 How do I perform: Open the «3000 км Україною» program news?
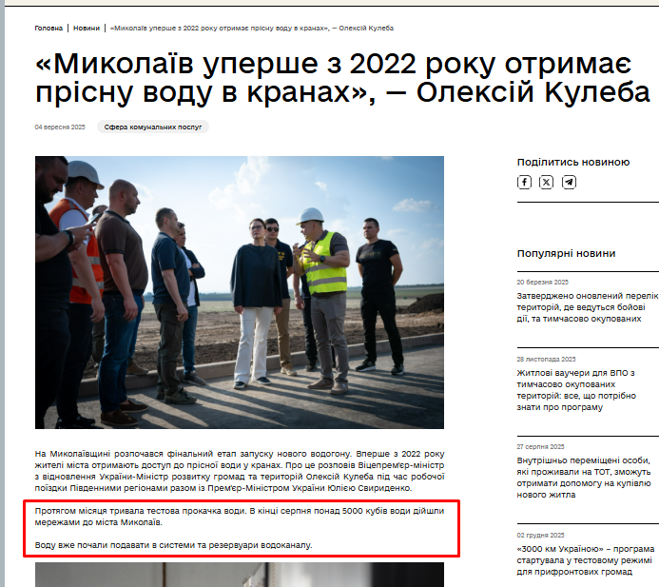click(586, 560)
